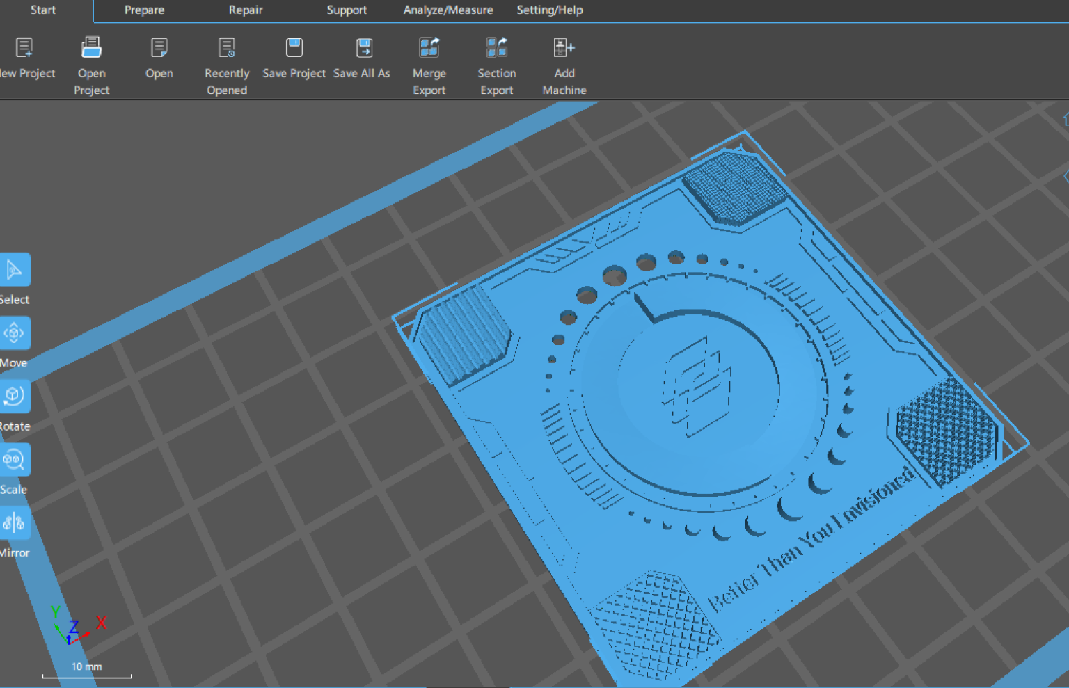
Task: Go to the Repair tab
Action: click(246, 10)
